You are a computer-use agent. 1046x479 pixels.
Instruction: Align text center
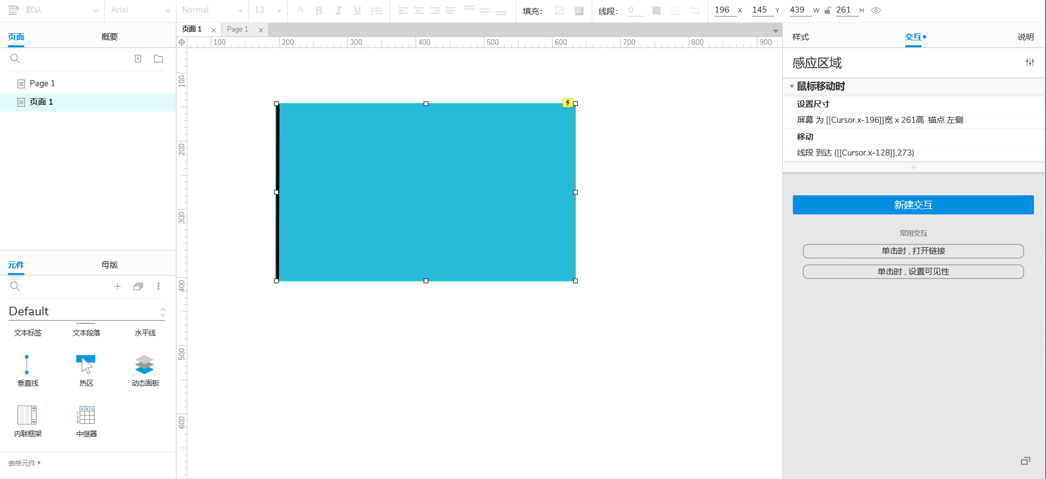pos(419,10)
